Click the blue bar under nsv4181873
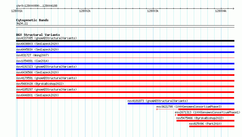 click(181, 104)
